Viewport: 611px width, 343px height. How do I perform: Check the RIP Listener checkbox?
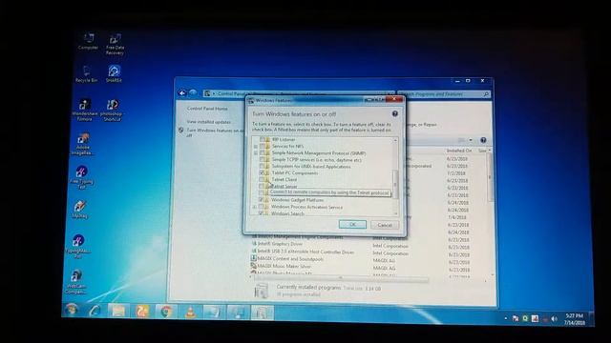pos(263,139)
